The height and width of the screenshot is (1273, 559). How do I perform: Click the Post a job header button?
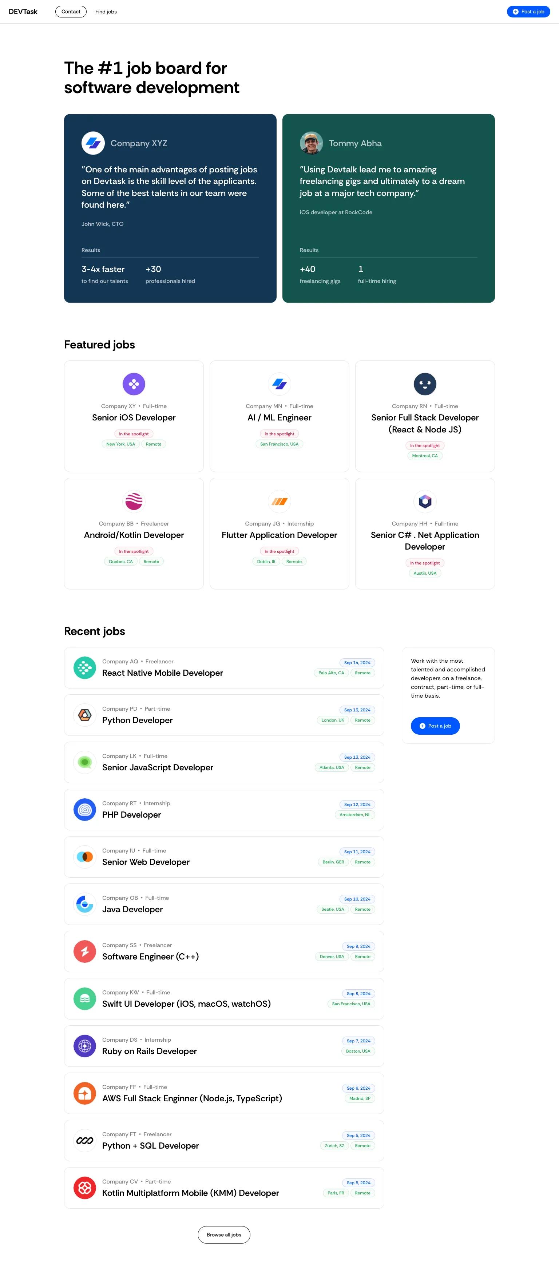click(x=528, y=11)
